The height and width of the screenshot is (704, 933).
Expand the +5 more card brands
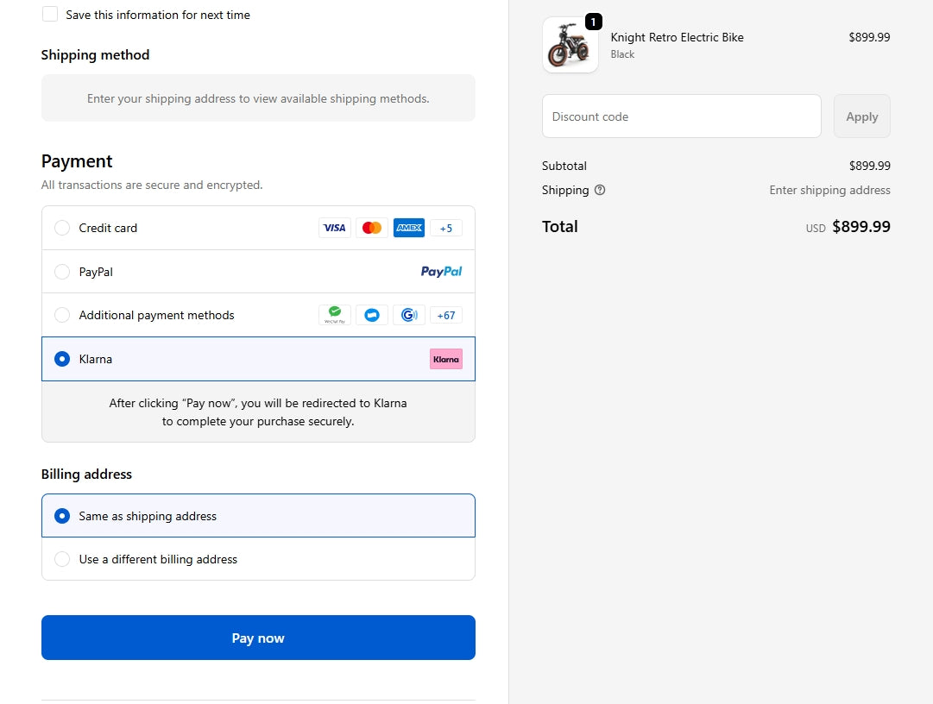click(446, 228)
